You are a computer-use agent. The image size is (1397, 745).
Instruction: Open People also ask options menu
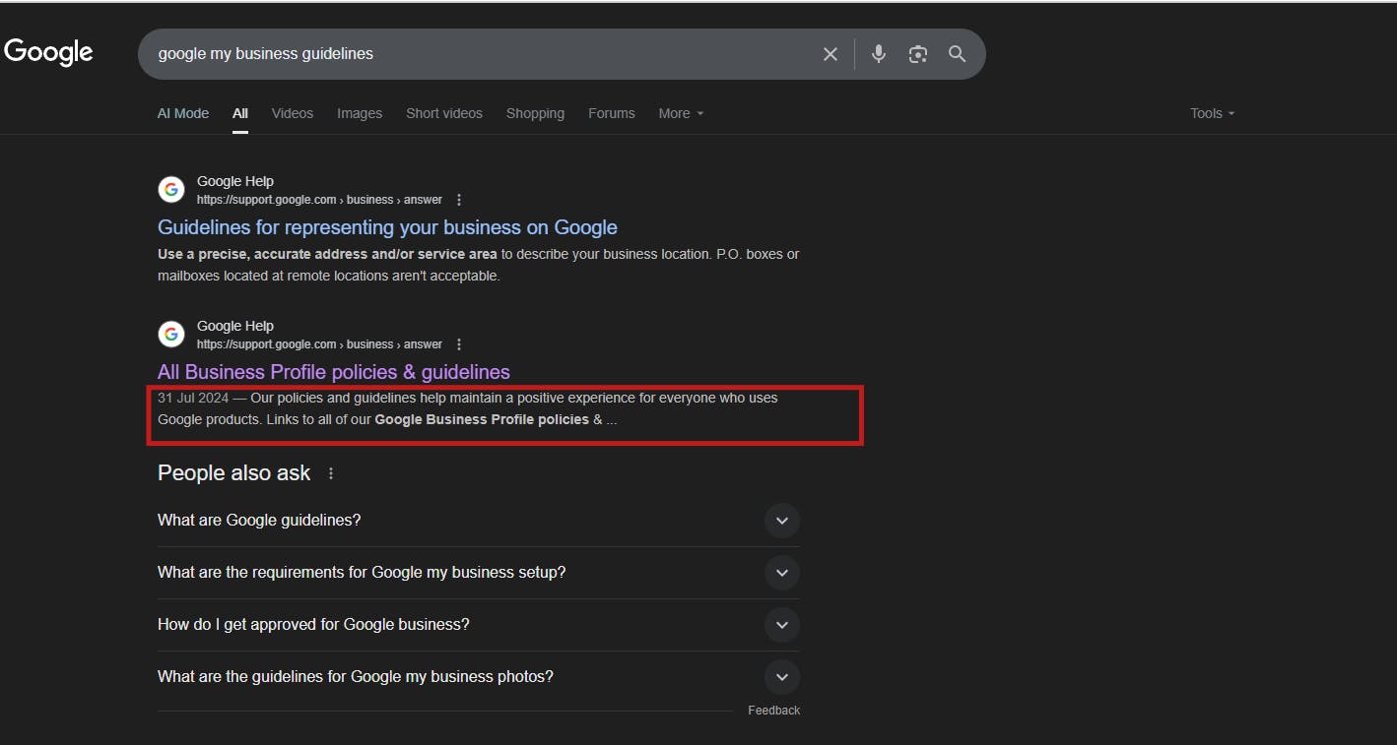click(x=331, y=473)
